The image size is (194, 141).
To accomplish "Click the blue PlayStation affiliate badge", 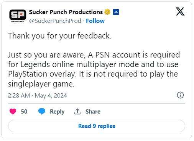I will [x=116, y=12].
